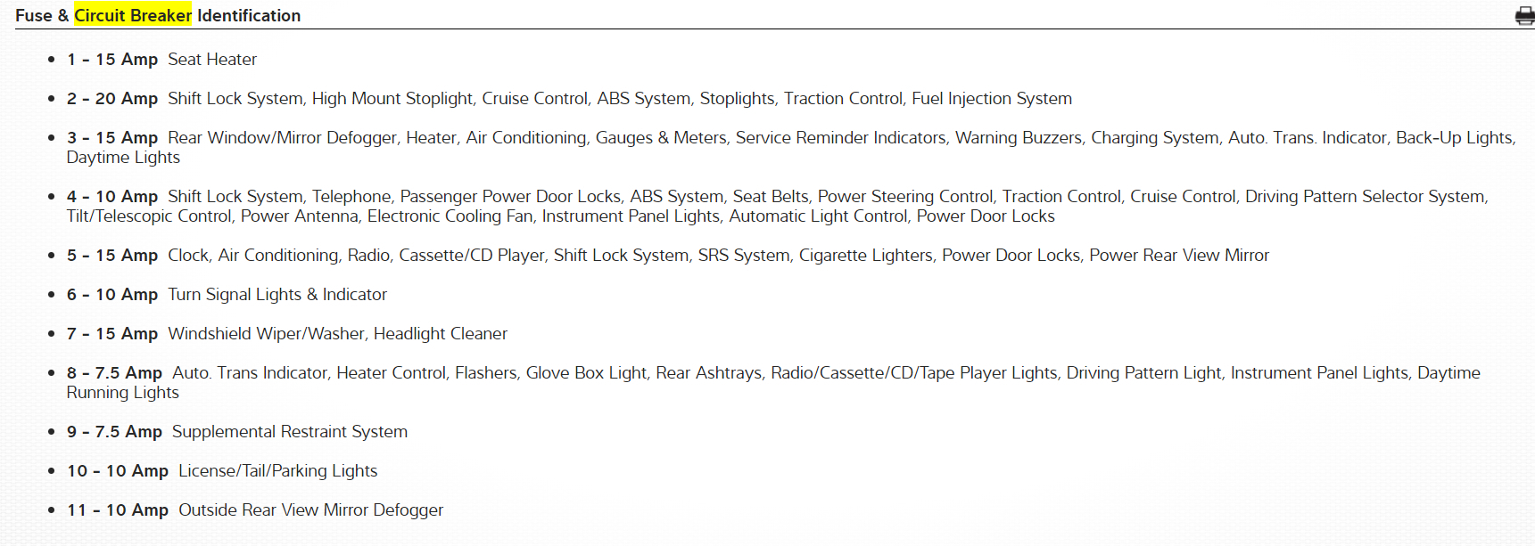1535x546 pixels.
Task: Click the Running Lights text in item 8
Action: click(x=123, y=393)
